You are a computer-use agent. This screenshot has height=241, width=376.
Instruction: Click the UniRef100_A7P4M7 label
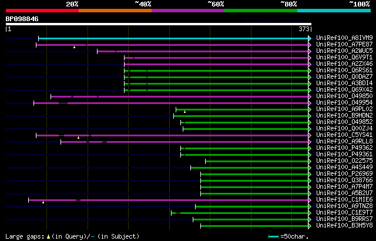[x=344, y=187]
